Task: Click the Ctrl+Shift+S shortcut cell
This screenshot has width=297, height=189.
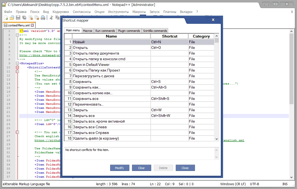Action: (x=170, y=99)
